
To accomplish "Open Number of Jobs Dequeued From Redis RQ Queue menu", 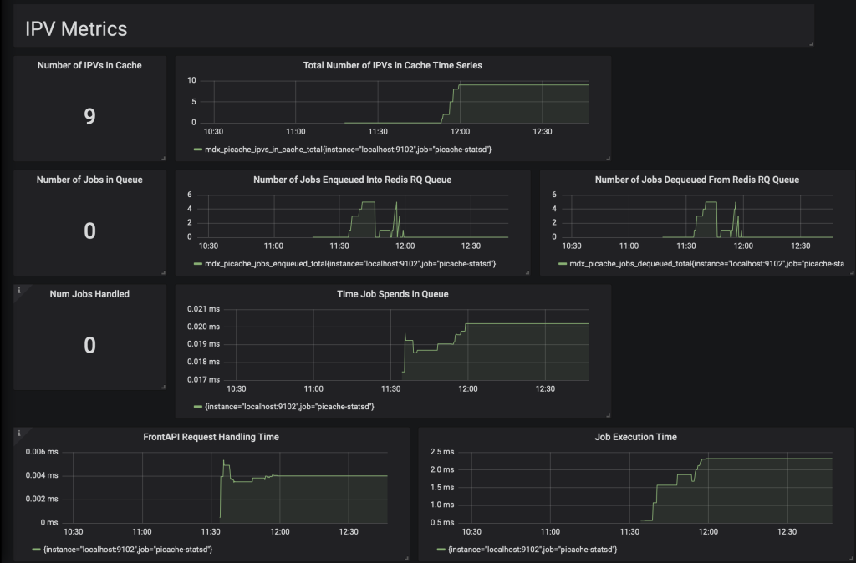I will point(696,180).
